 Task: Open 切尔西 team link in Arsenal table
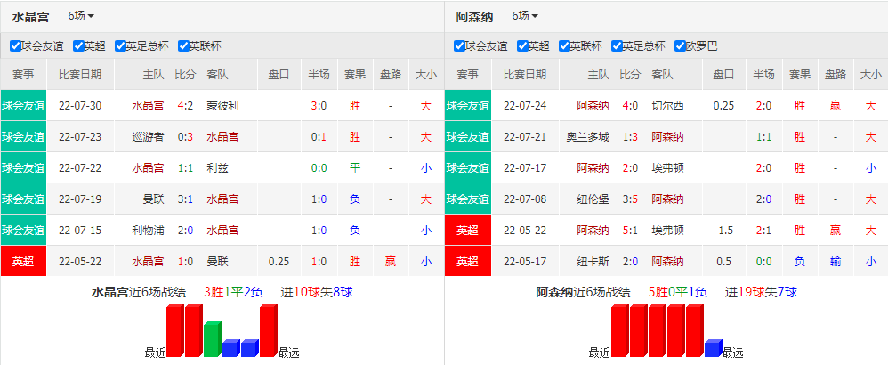tap(667, 105)
